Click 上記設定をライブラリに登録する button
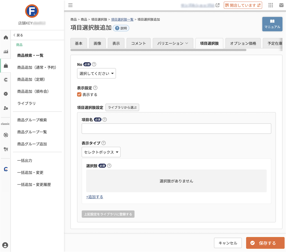The height and width of the screenshot is (252, 286). 108,214
